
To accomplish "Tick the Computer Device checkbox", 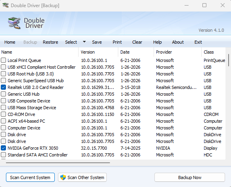I will tap(4, 128).
